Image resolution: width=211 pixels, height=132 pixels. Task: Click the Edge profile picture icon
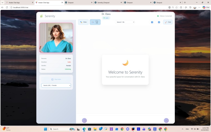coord(195,8)
